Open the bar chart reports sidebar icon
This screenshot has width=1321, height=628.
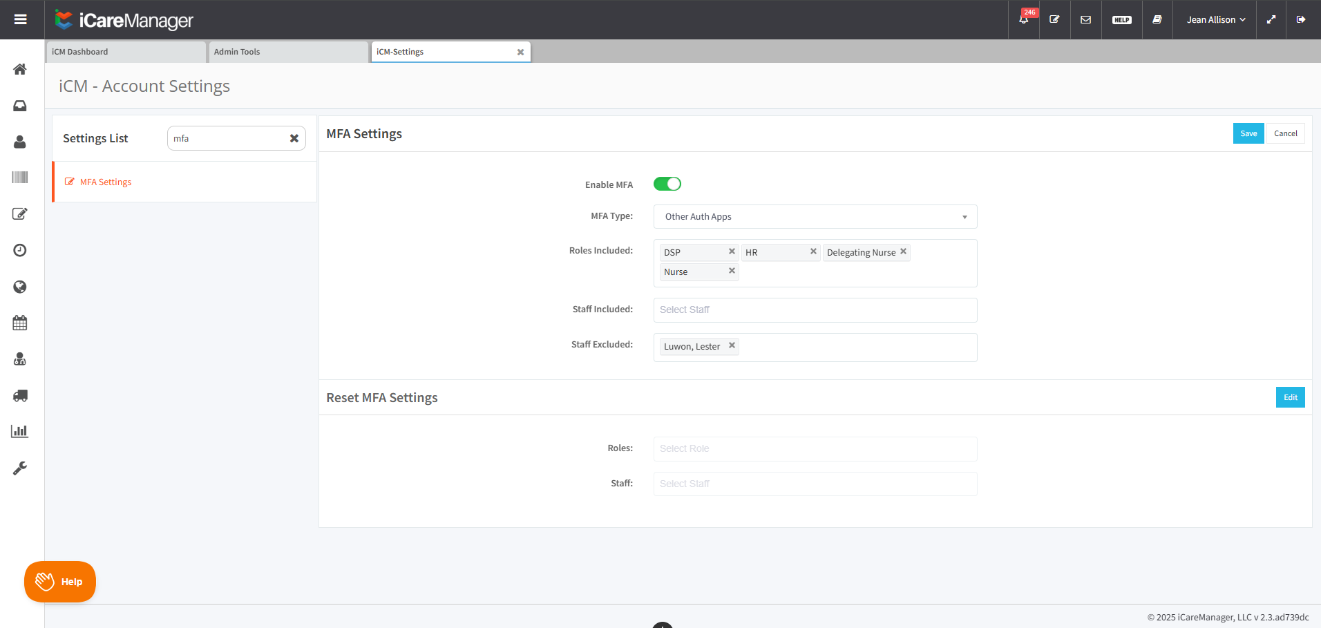click(x=20, y=432)
